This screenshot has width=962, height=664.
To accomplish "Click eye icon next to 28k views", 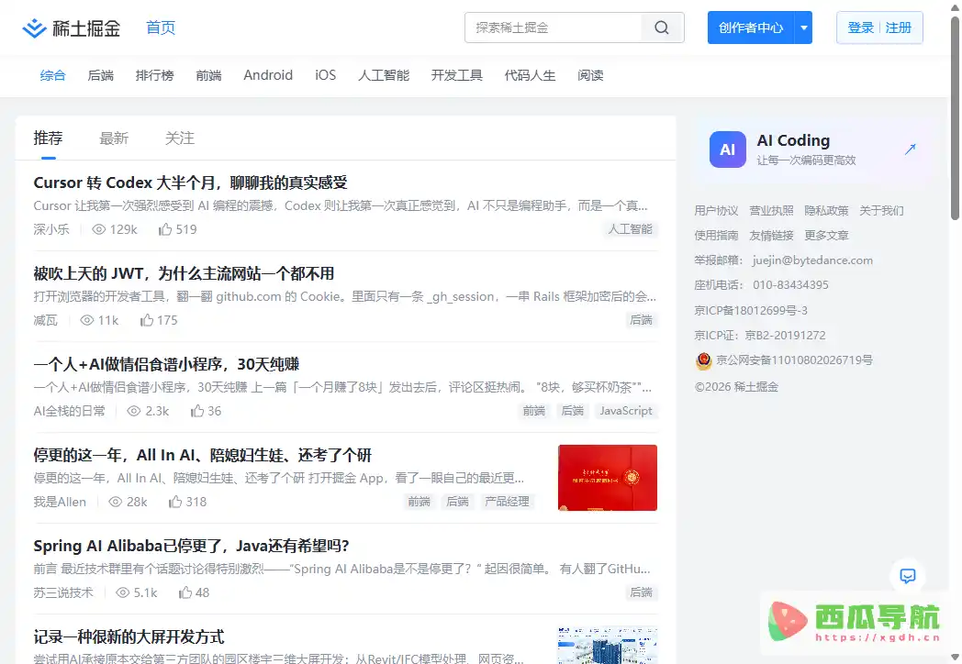I will (x=116, y=502).
